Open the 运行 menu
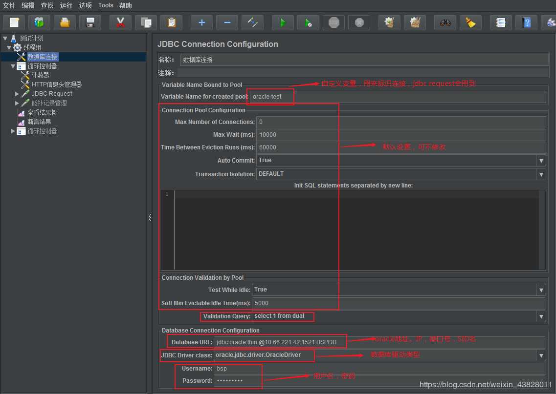Screen dimensions: 556x394 tap(66, 5)
